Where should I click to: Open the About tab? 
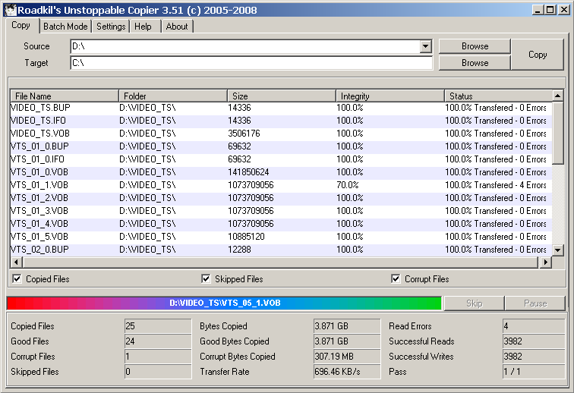click(x=177, y=27)
